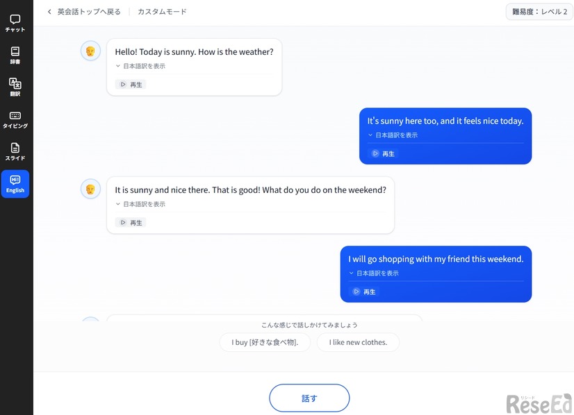This screenshot has width=574, height=415.
Task: Choose the "I buy [好きな食べ物]" suggestion chip
Action: click(x=265, y=342)
